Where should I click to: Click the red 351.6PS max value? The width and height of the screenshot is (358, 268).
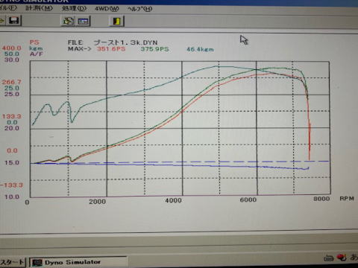[x=111, y=48]
